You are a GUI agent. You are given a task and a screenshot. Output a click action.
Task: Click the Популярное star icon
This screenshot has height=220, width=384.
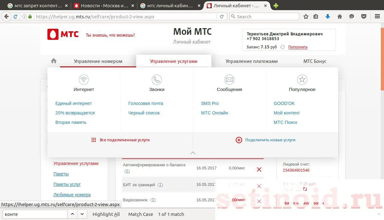pyautogui.click(x=302, y=80)
